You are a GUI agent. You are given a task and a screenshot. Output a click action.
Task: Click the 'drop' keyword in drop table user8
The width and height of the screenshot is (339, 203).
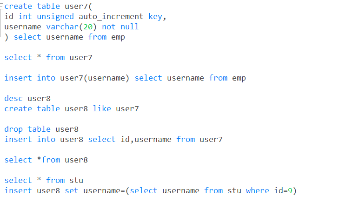click(13, 129)
